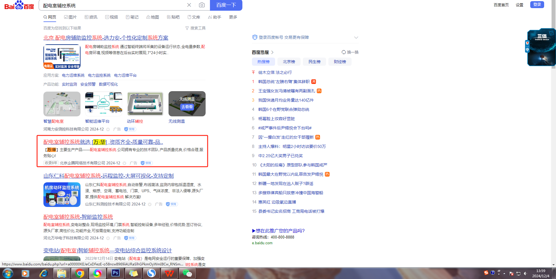This screenshot has width=556, height=279.
Task: Switch to the 视频 search tab
Action: (x=111, y=17)
